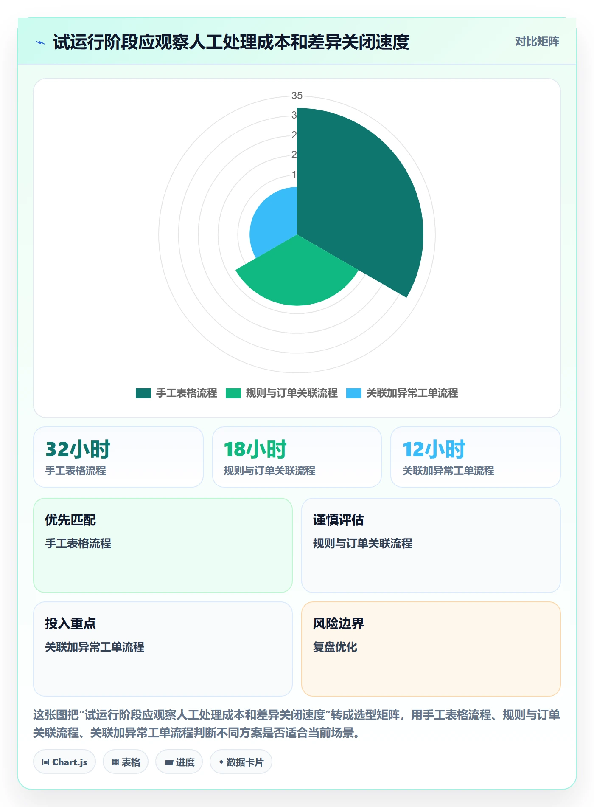Screen dimensions: 594x807
Task: Click the 对比矩阵 label in the header
Action: 537,42
